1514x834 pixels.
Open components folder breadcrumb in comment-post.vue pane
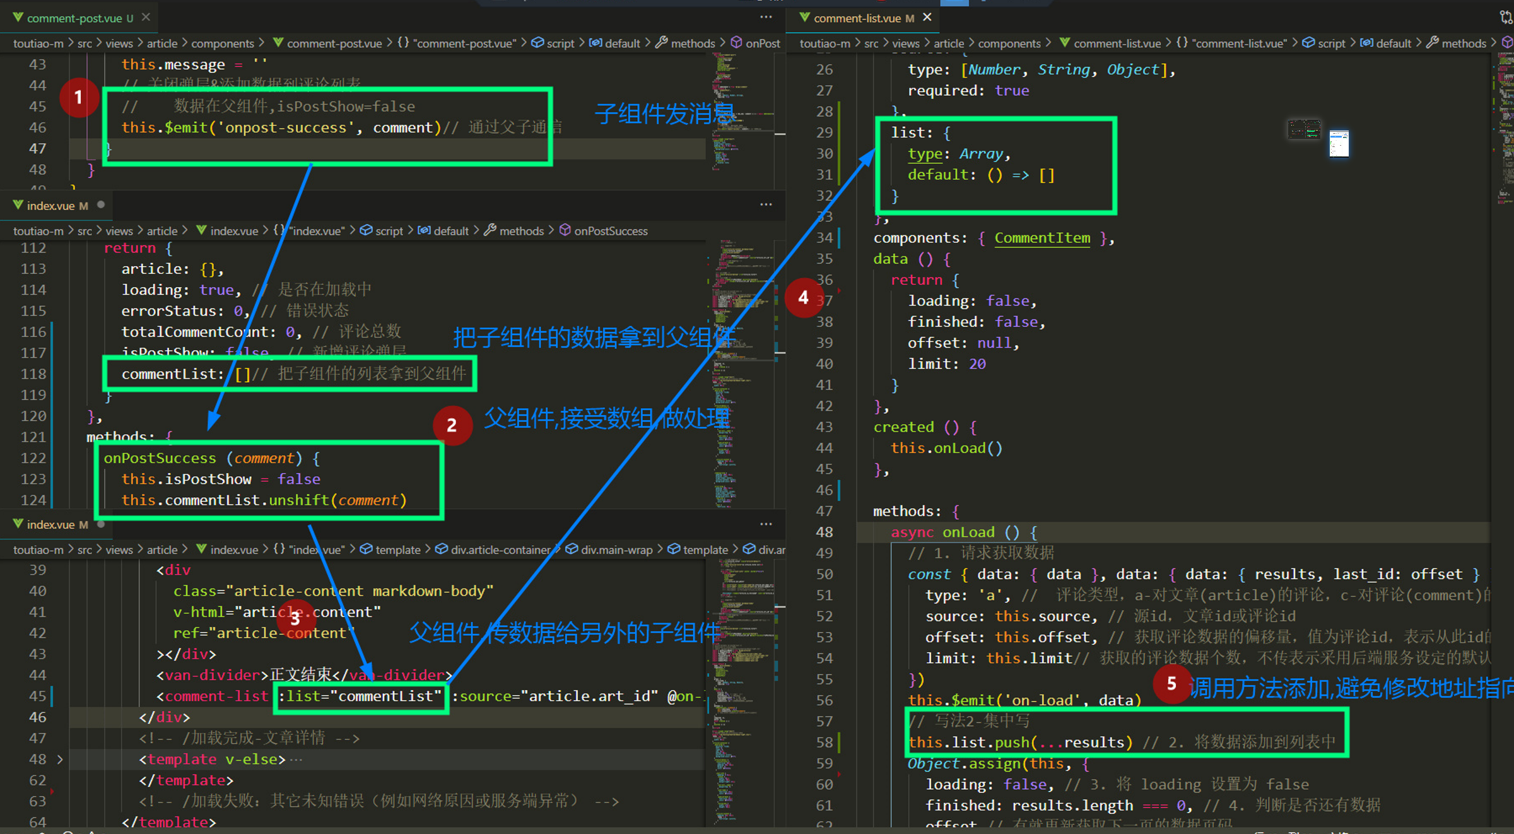coord(223,43)
